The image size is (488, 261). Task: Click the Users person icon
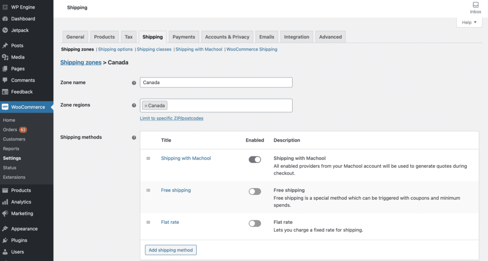(5, 251)
